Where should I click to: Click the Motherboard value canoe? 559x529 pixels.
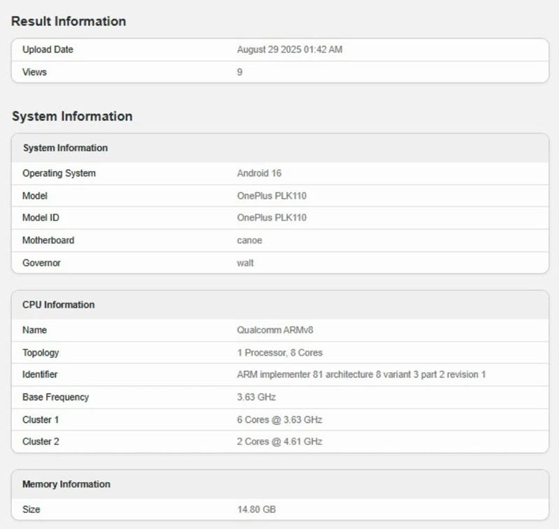pos(249,240)
